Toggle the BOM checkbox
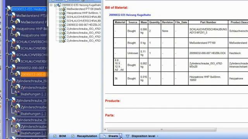Viewport: 248px width, 139px height. click(55, 136)
